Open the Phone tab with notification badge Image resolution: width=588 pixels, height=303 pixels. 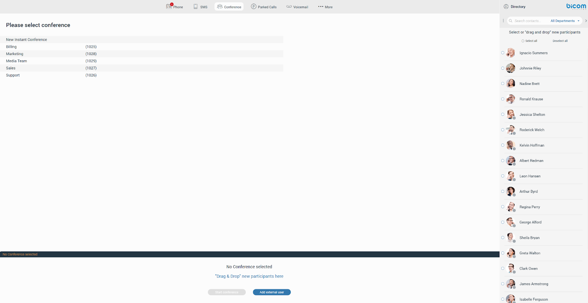tap(175, 7)
